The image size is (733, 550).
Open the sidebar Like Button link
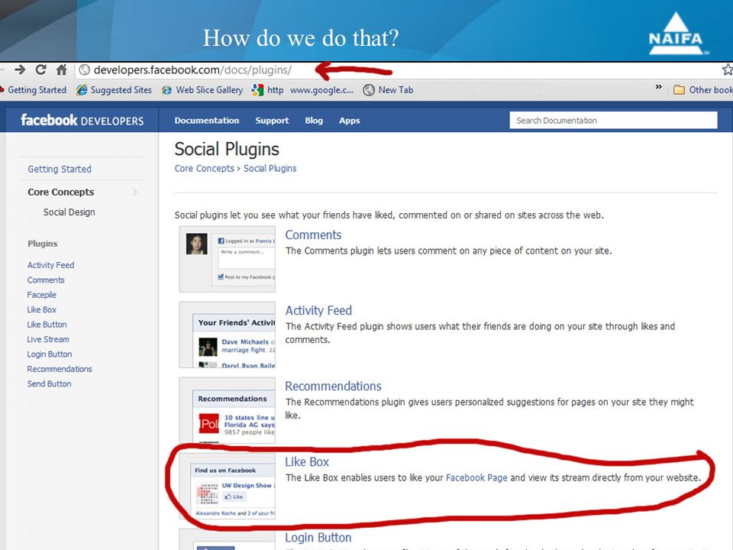tap(47, 325)
